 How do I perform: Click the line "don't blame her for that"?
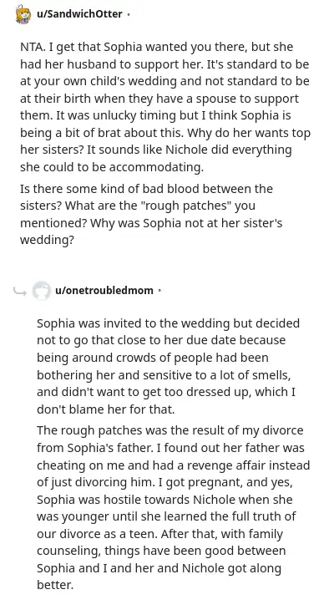point(105,409)
